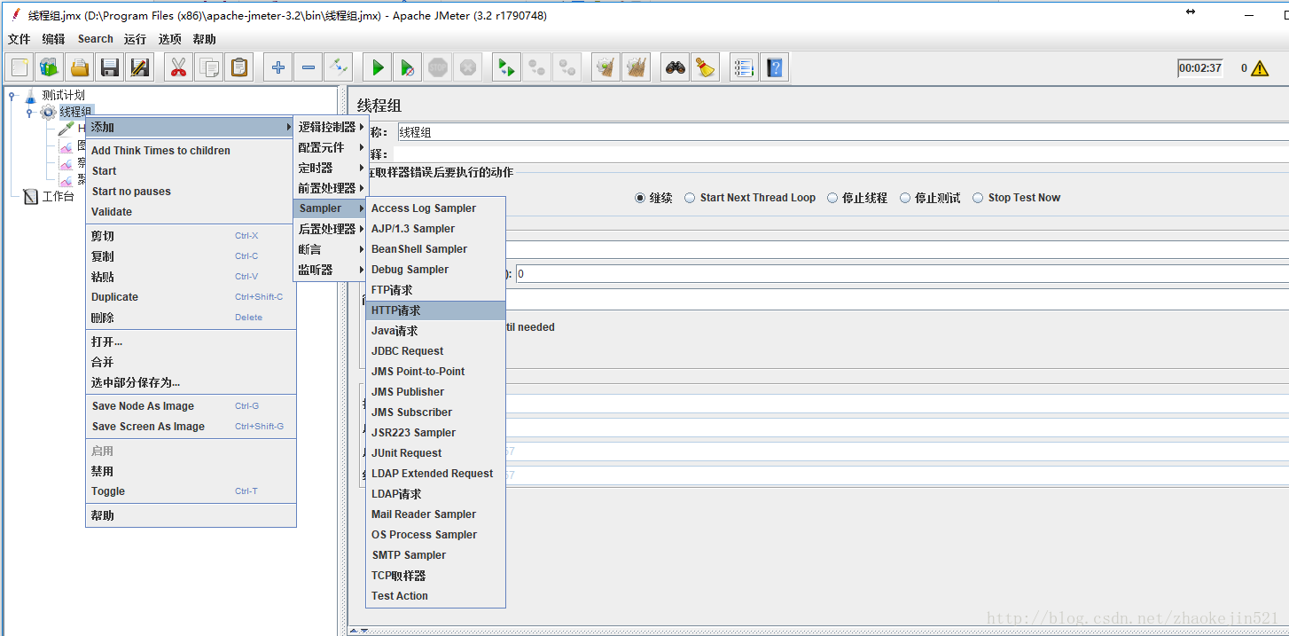Click the Remote Stop All icon
The image size is (1289, 636).
point(537,67)
